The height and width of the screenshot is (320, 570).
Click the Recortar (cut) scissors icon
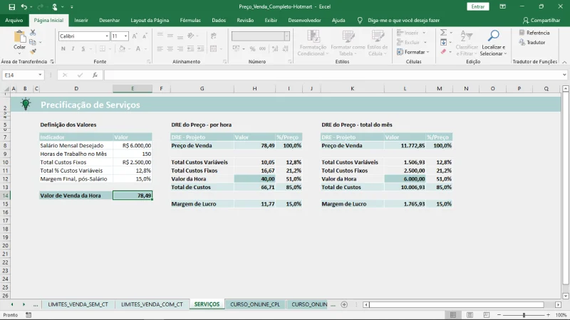tap(34, 33)
